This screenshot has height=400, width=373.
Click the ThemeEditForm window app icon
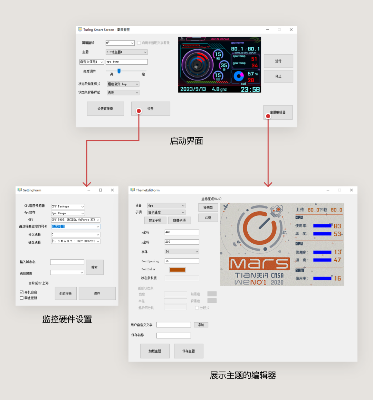point(133,190)
